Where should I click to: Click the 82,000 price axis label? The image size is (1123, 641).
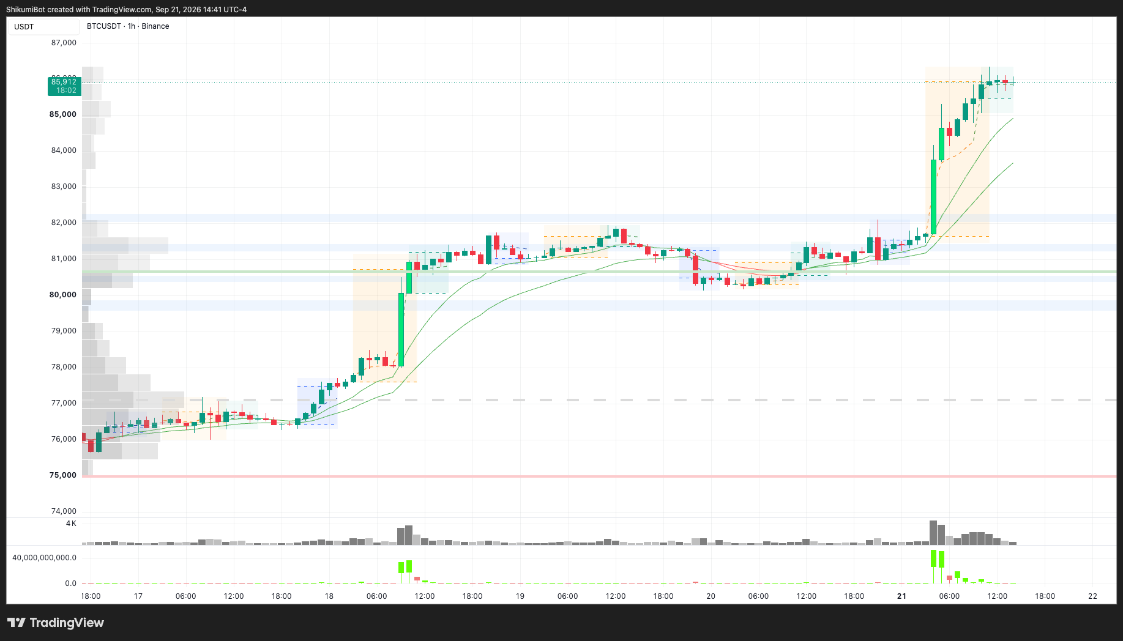[64, 223]
